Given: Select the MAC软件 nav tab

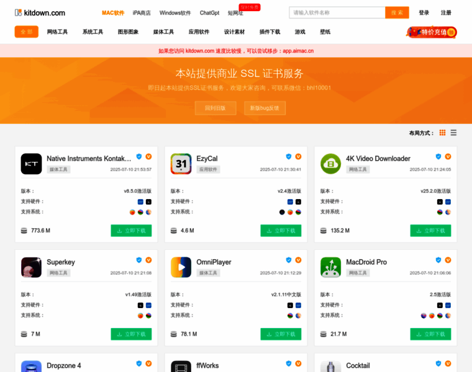Looking at the screenshot, I should (x=113, y=13).
